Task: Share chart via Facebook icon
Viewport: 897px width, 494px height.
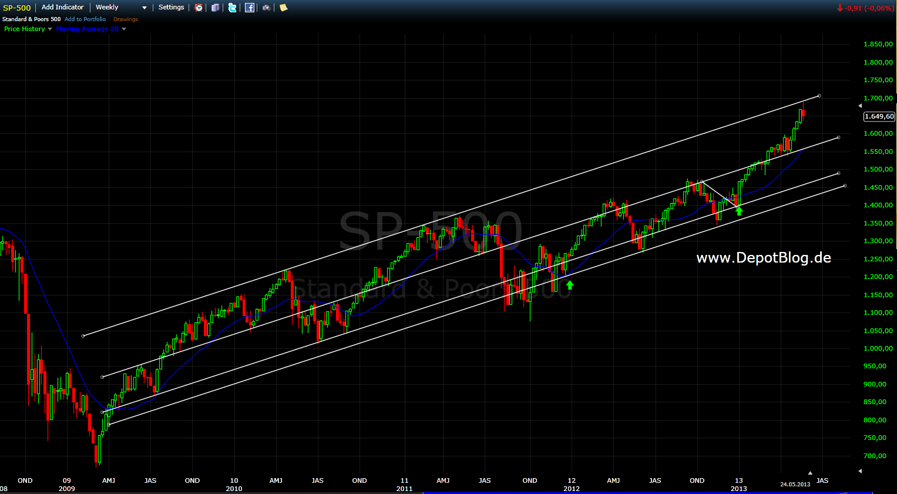Action: point(250,8)
